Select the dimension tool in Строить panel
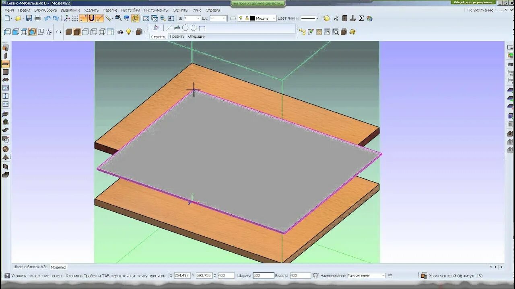 pyautogui.click(x=202, y=28)
